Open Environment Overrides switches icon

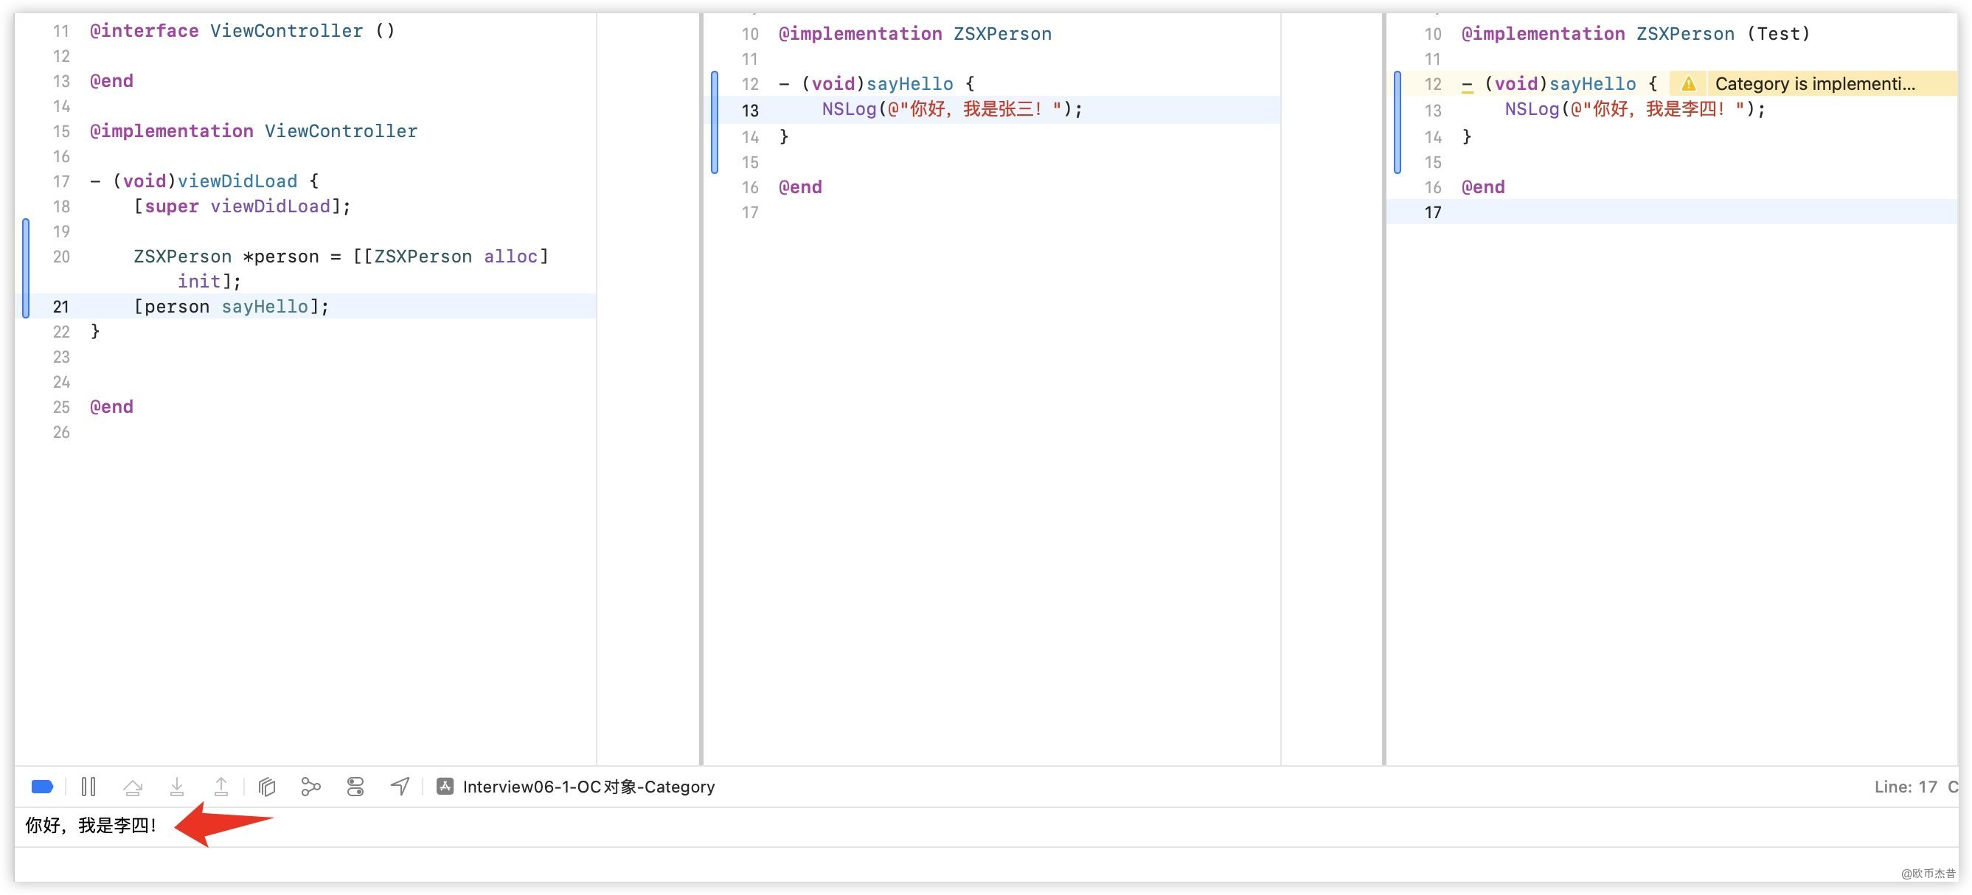click(x=355, y=787)
